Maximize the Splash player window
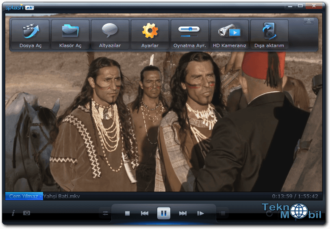The image size is (330, 229). (x=300, y=6)
